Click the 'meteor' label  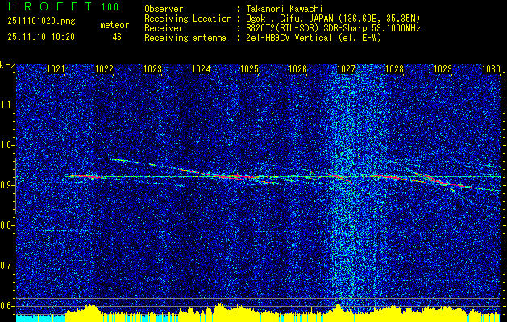pyautogui.click(x=114, y=25)
